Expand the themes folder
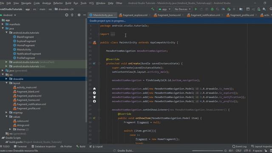The width and height of the screenshot is (272, 153). 10,129
